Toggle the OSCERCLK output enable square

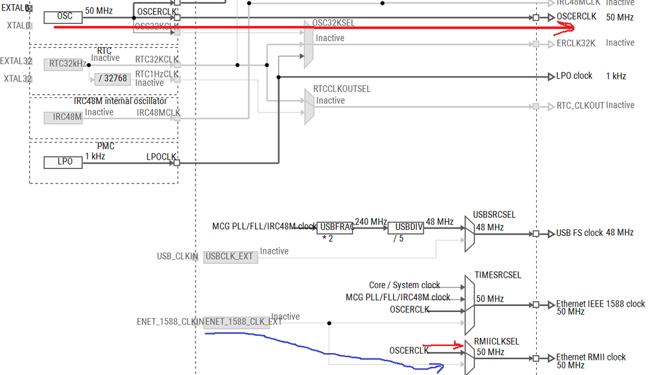pyautogui.click(x=536, y=18)
